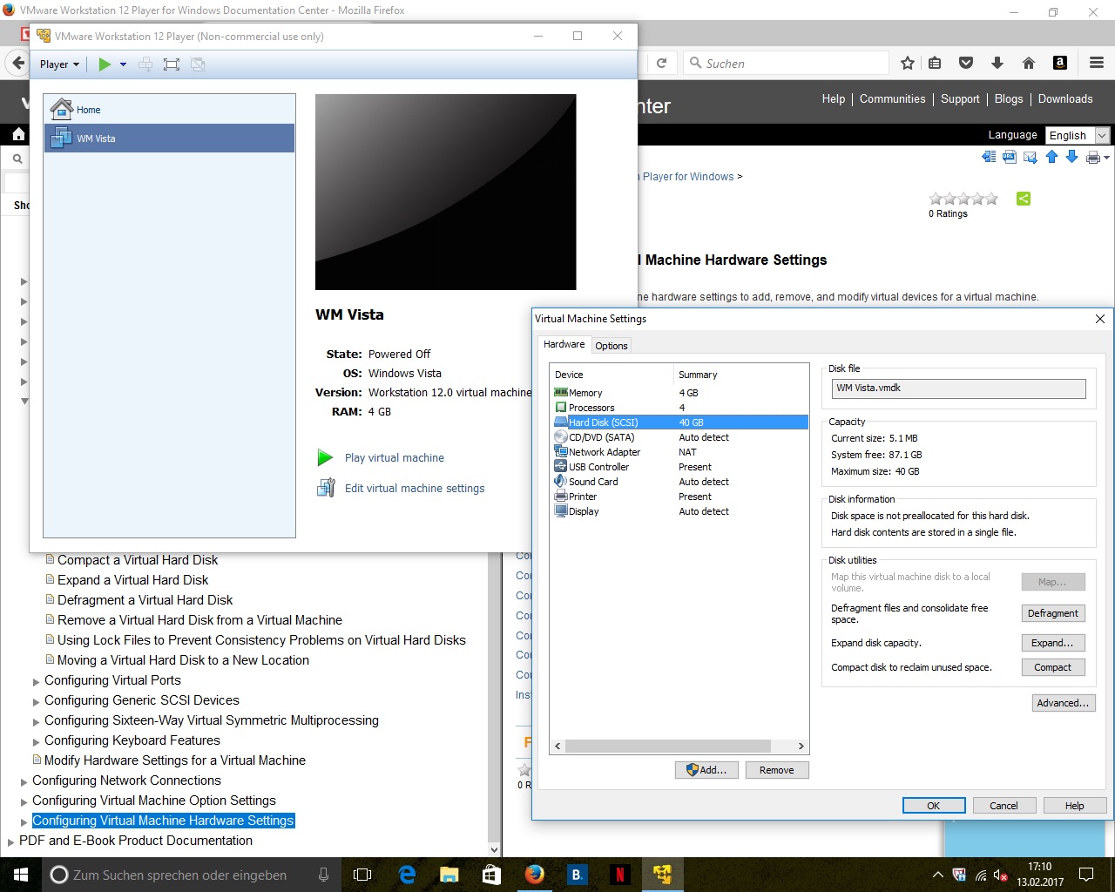
Task: Click the green share icon near ratings
Action: coord(1024,199)
